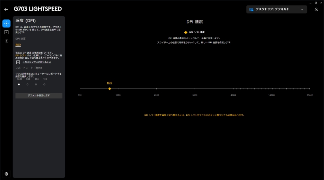
Task: Click the plus icon beside assign-to-mouse link
Action: (x=18, y=62)
